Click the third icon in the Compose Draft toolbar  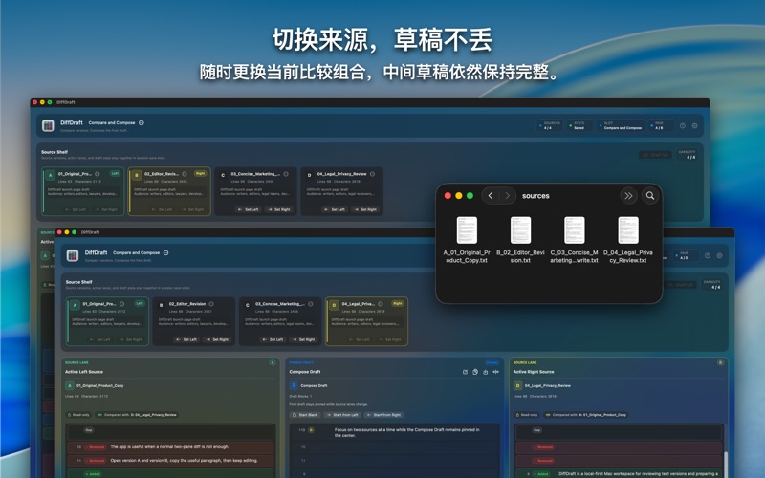pos(486,372)
